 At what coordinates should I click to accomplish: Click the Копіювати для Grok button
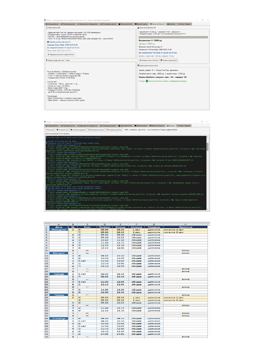tap(114, 130)
